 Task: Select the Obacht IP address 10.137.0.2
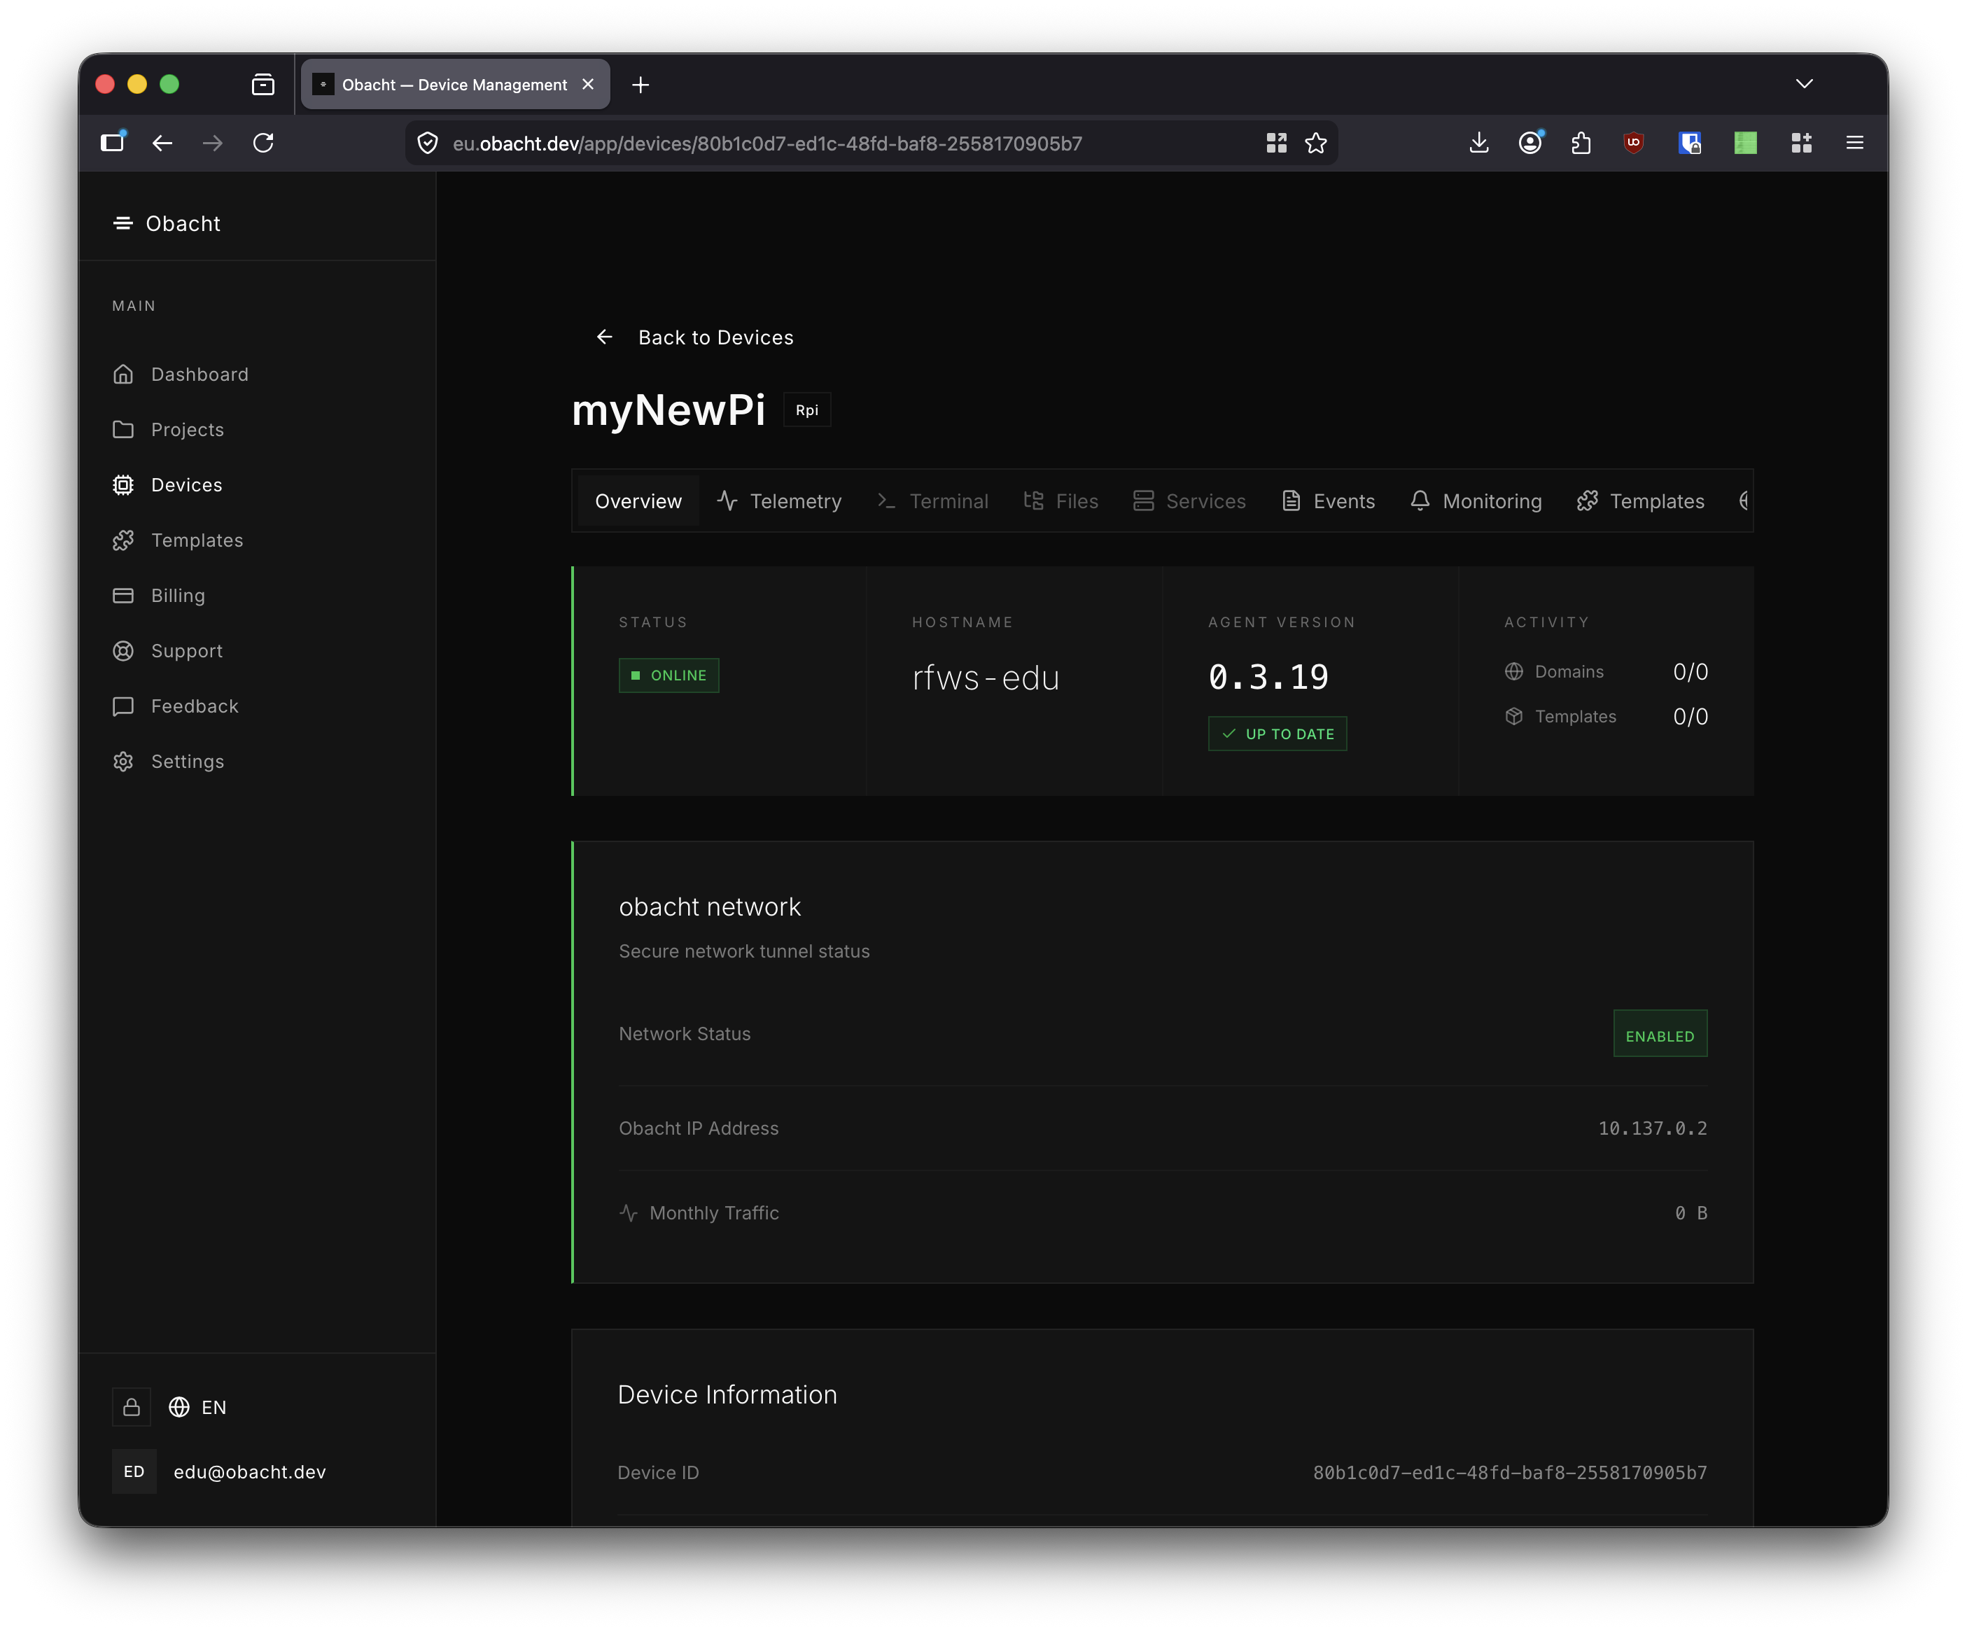[1652, 1128]
